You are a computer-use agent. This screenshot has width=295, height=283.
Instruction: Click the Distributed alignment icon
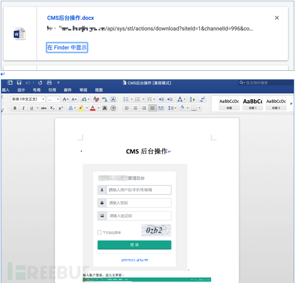point(161,108)
